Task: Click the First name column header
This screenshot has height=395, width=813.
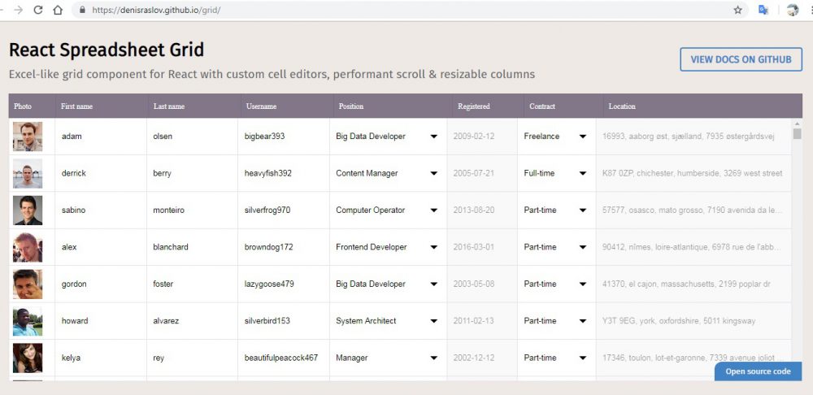Action: [x=76, y=106]
